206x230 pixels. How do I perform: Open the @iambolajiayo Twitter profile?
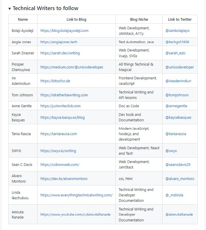coord(177,31)
